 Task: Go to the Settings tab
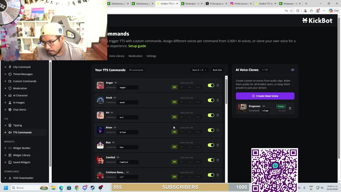click(x=151, y=56)
